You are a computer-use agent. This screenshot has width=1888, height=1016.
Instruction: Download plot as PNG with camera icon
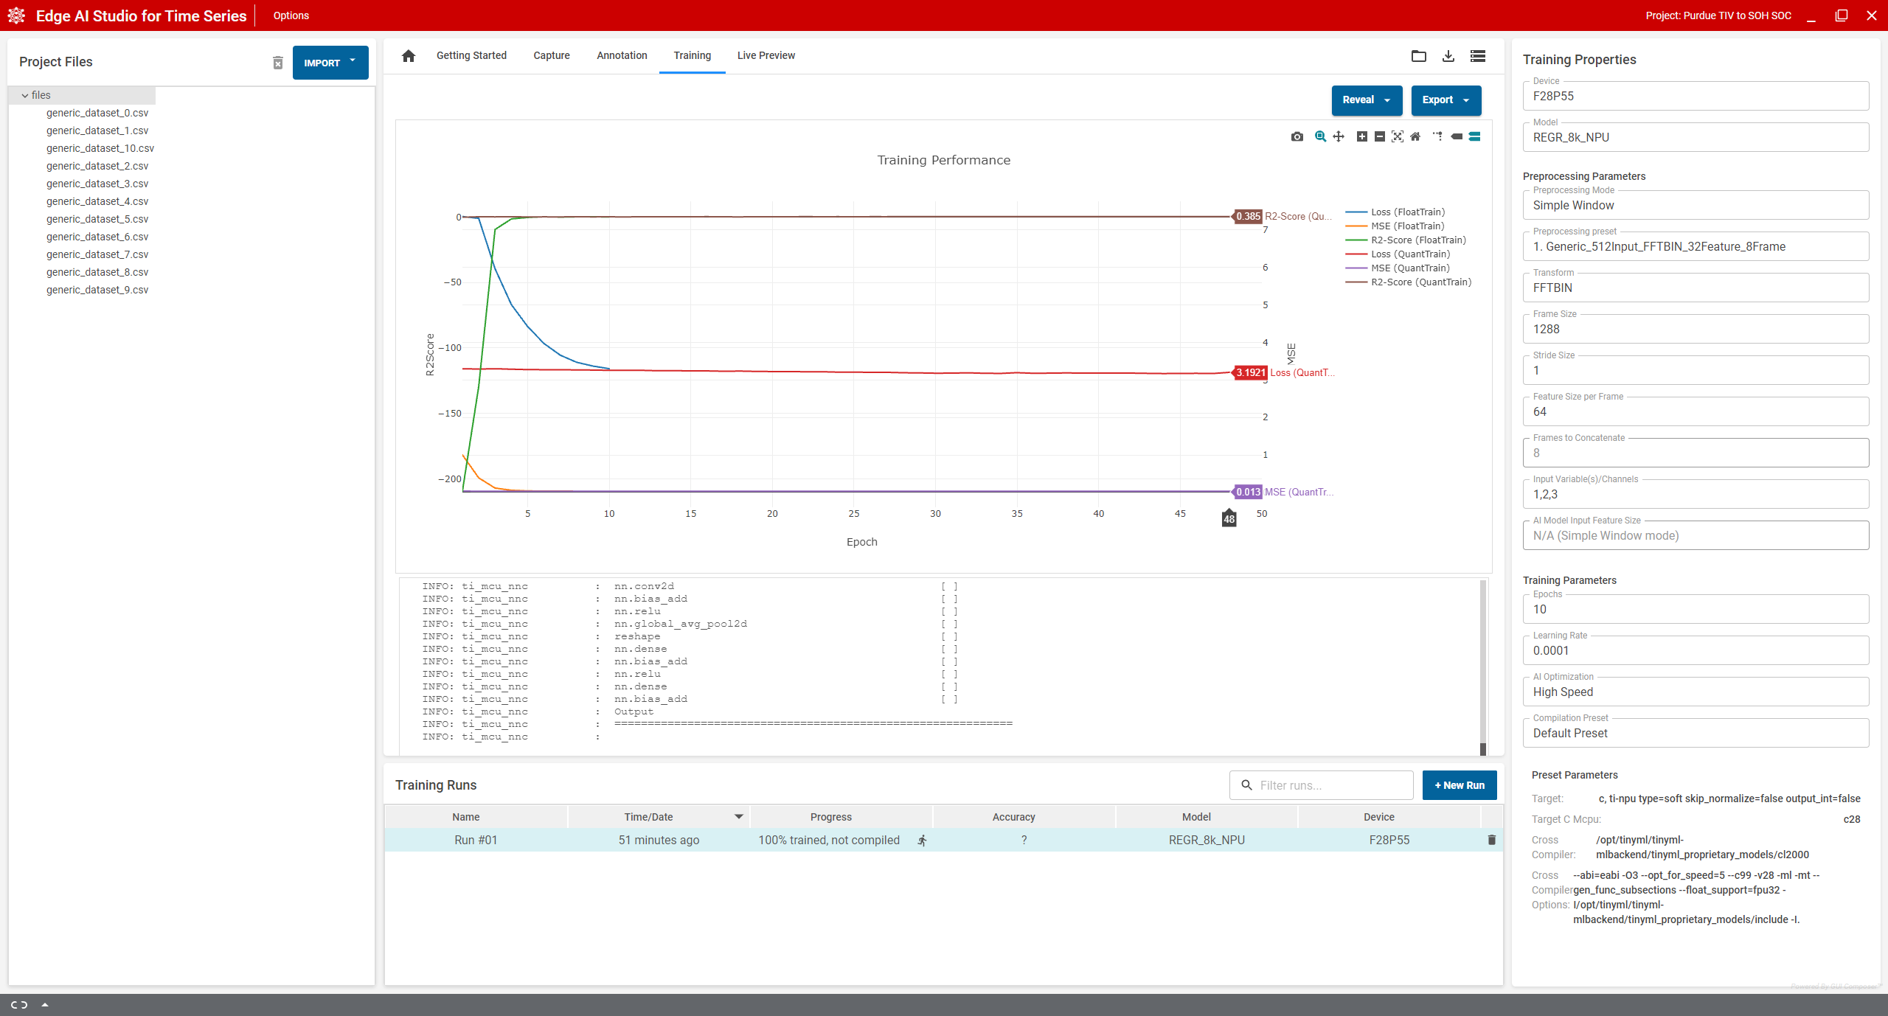(x=1297, y=136)
